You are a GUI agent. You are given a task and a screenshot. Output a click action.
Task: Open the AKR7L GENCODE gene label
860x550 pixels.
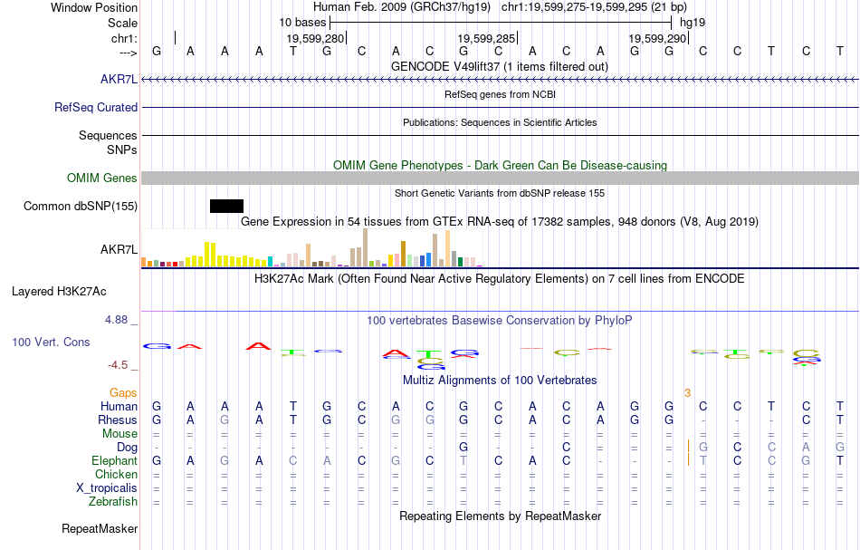point(119,80)
